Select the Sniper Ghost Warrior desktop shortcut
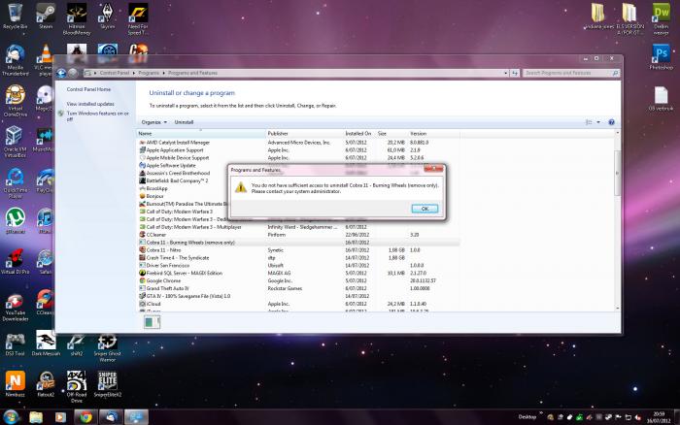 coord(107,347)
